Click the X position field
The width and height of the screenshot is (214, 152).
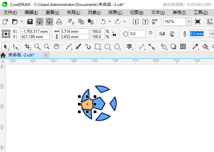(x=35, y=32)
